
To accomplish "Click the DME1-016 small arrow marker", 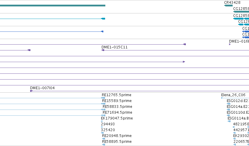I will (230, 44).
